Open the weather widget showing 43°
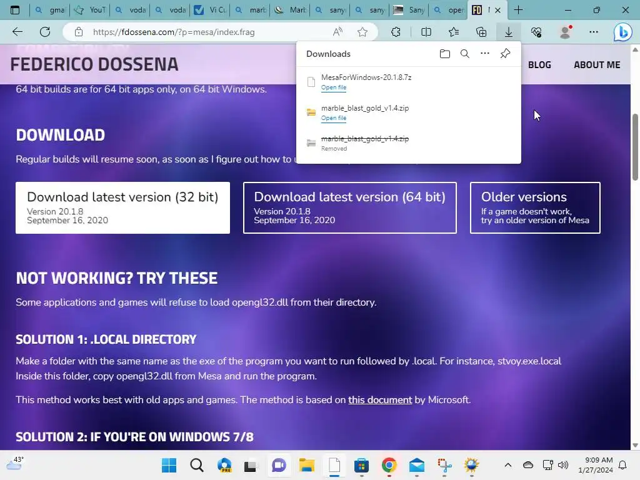The width and height of the screenshot is (640, 480). coord(15,464)
